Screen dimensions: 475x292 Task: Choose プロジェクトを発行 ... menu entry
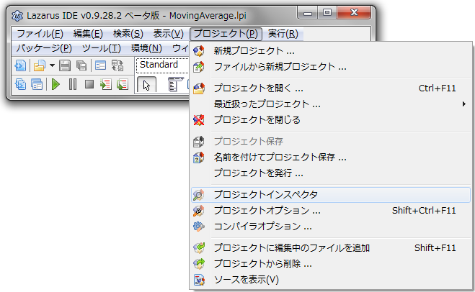(x=331, y=173)
